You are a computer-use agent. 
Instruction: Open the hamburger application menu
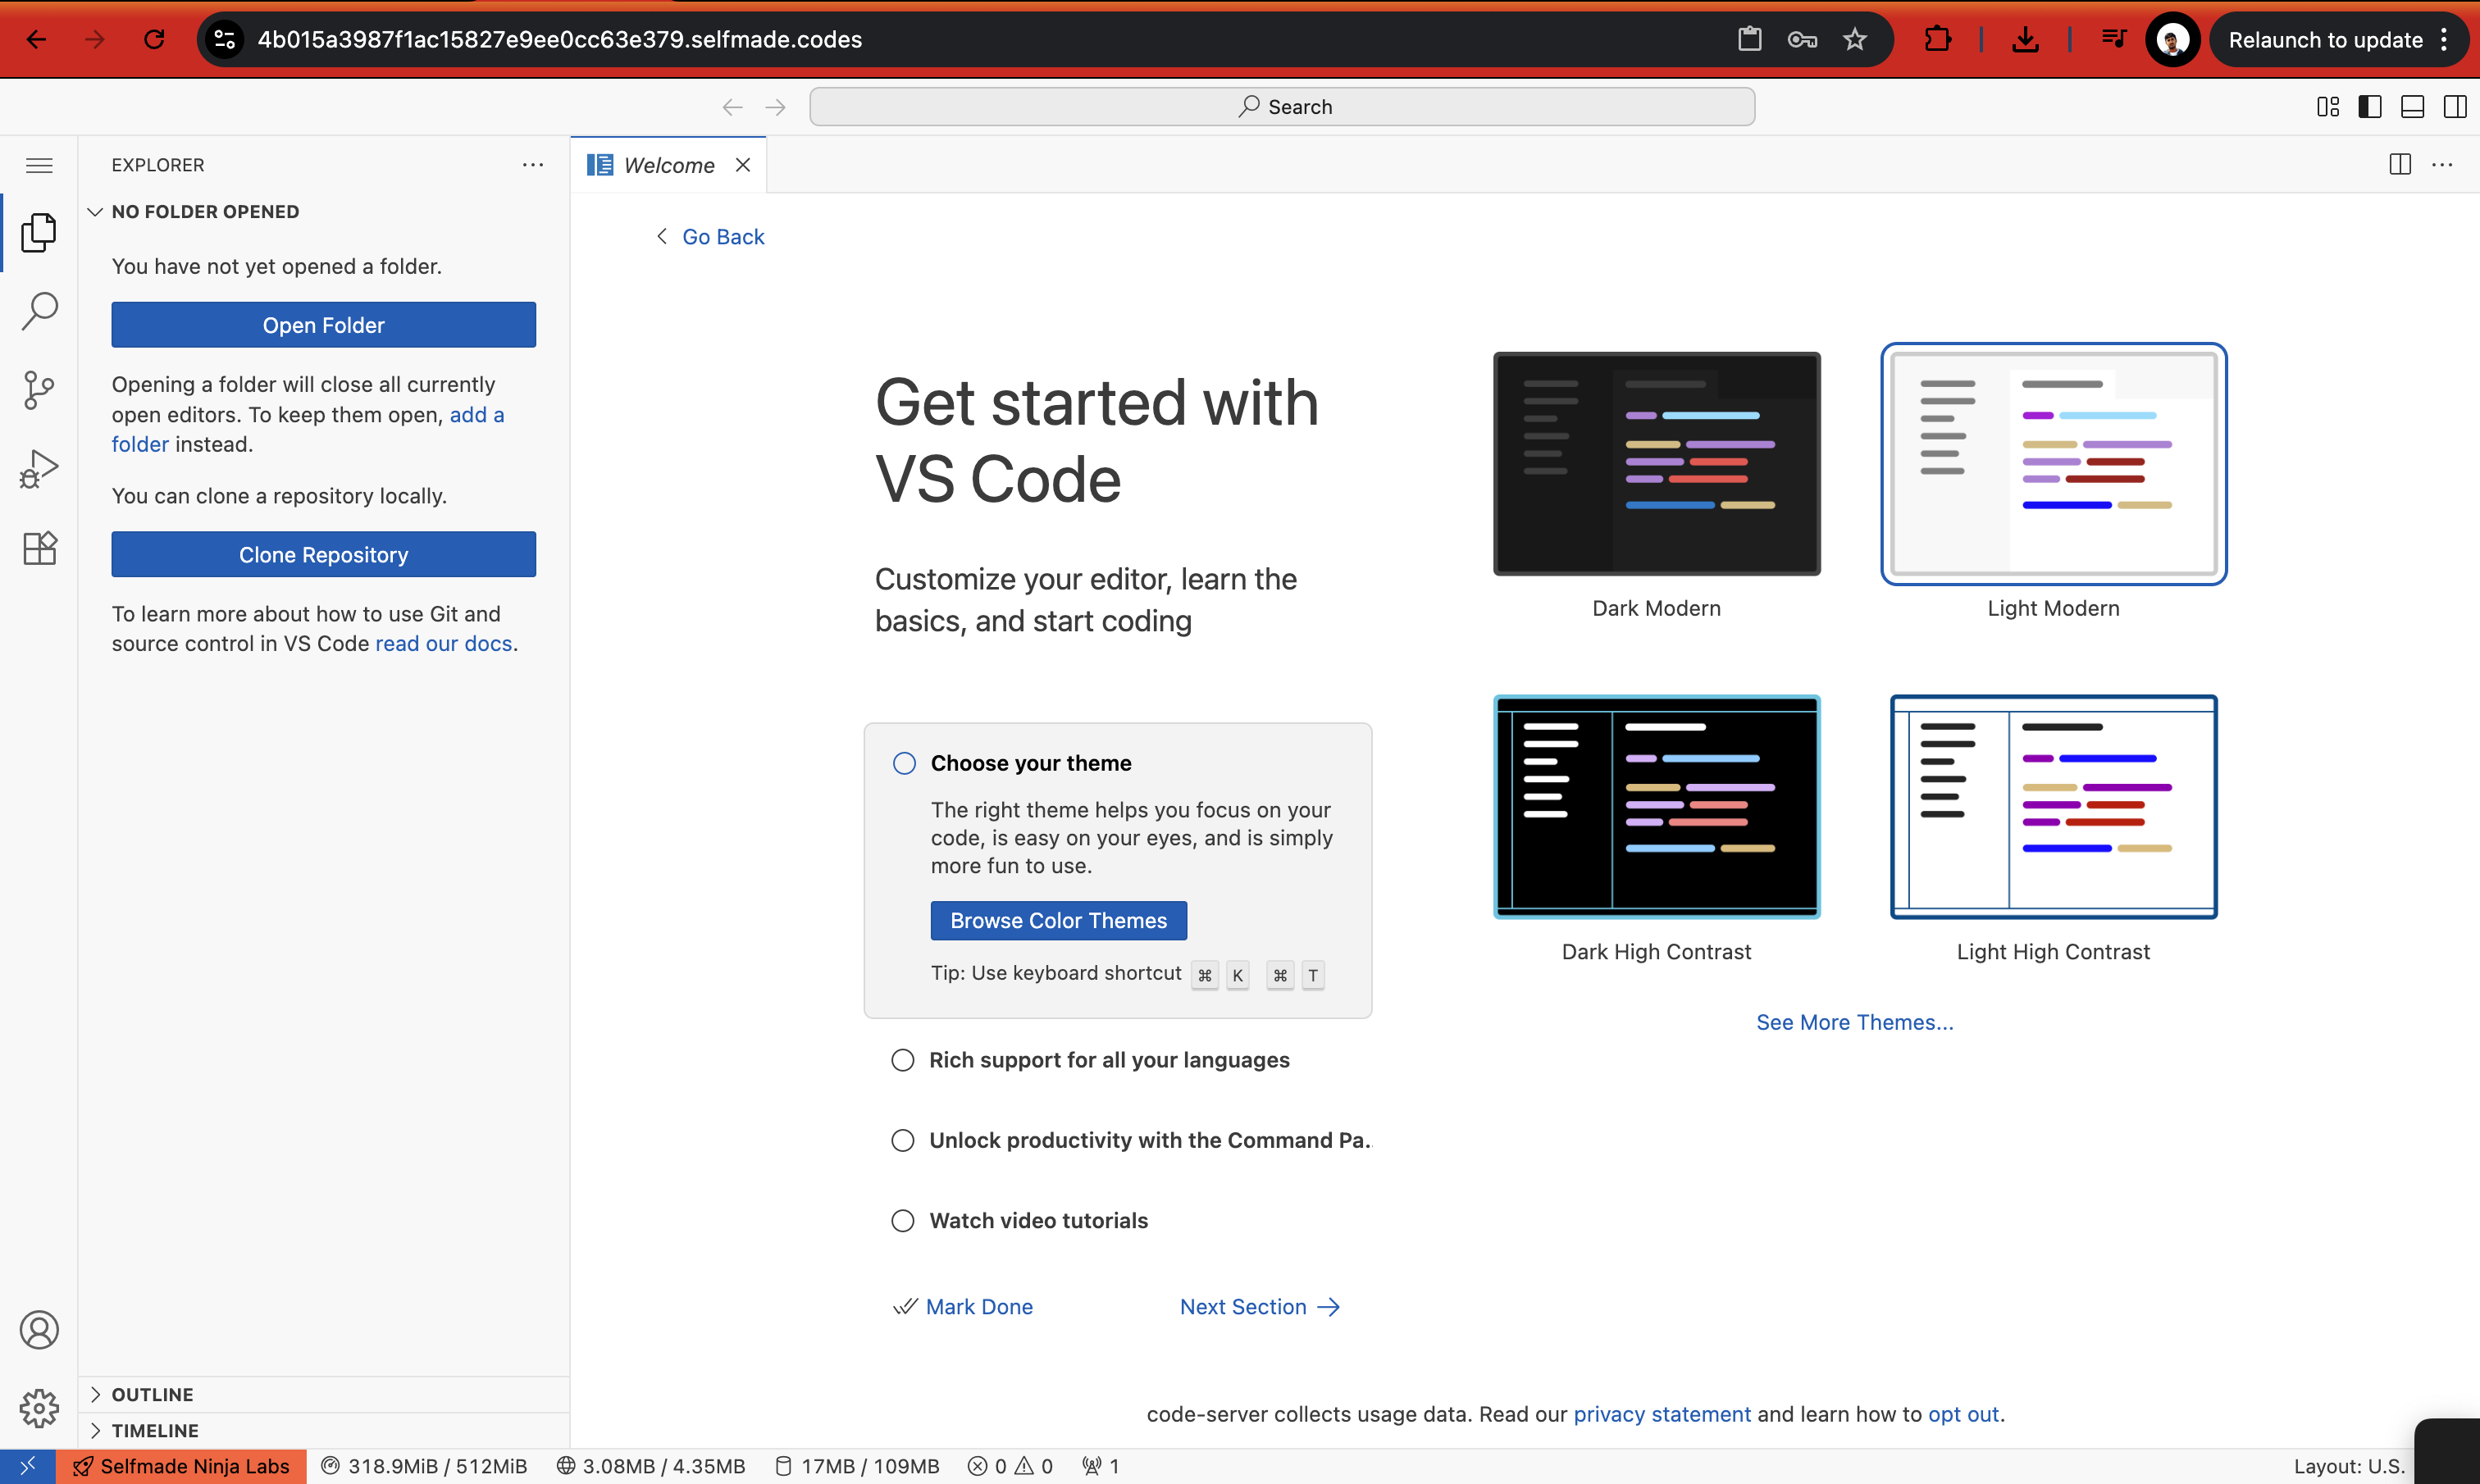pyautogui.click(x=39, y=165)
